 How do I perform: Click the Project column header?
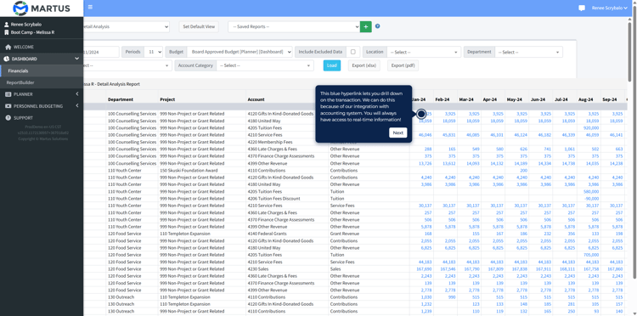(x=167, y=99)
